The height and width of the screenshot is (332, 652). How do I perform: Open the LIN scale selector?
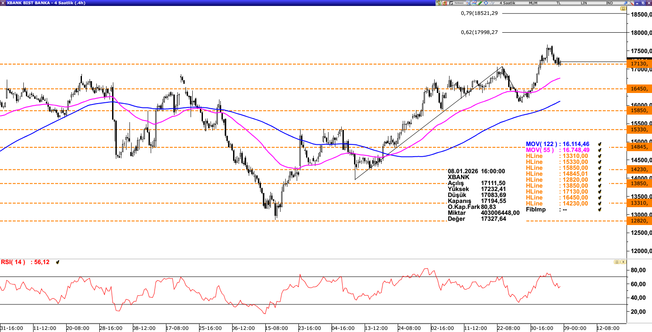[584, 3]
